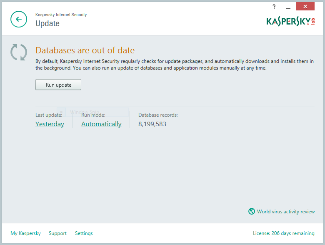This screenshot has height=245, width=325.
Task: Click the Update page title
Action: pos(47,23)
